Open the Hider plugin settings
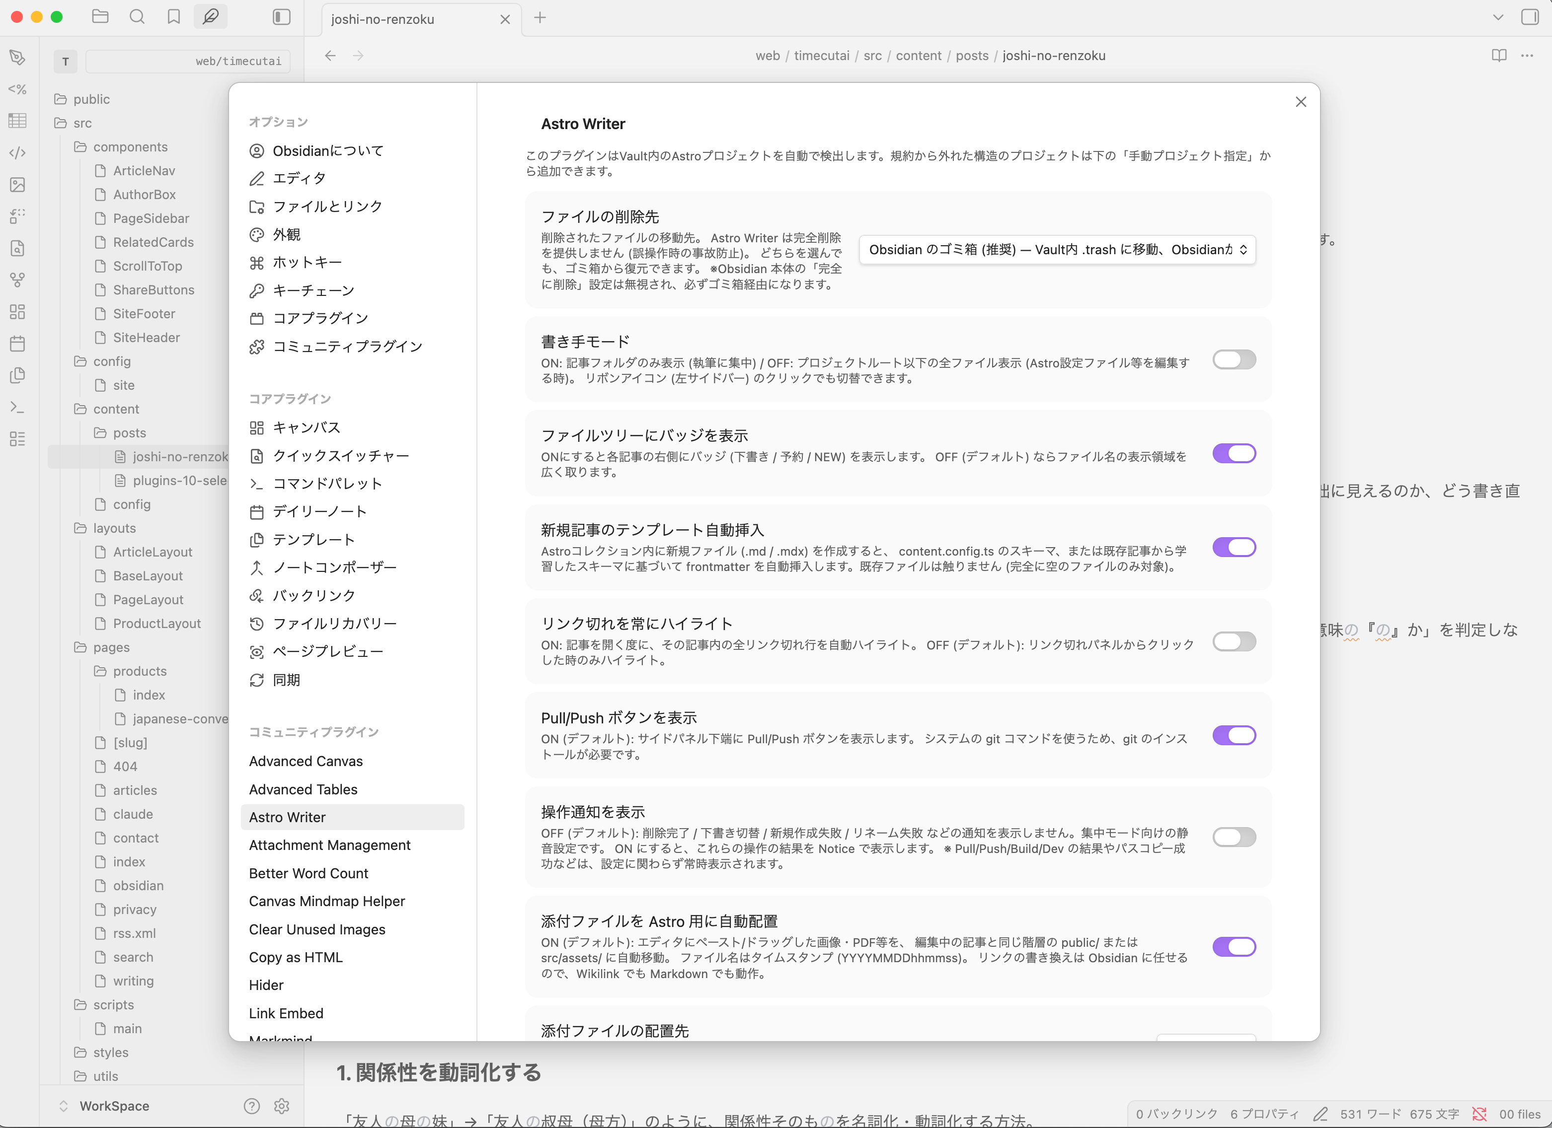 352,985
